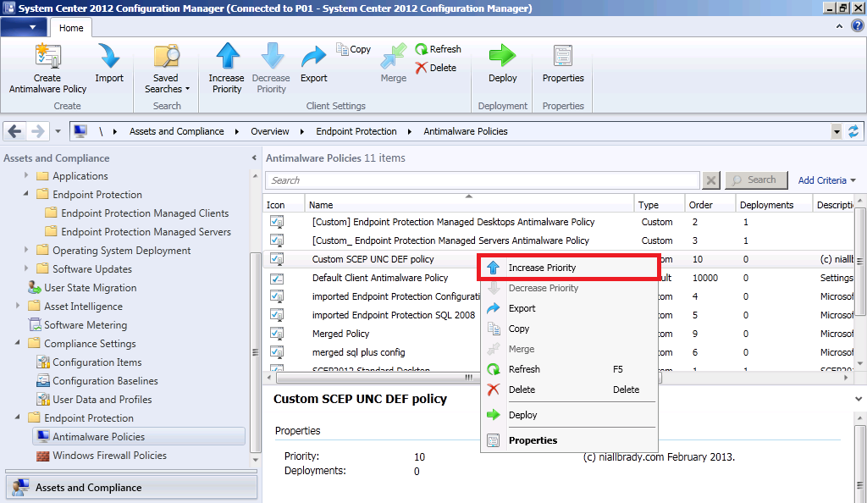Sort by the Deployments column header
The width and height of the screenshot is (867, 503).
774,205
